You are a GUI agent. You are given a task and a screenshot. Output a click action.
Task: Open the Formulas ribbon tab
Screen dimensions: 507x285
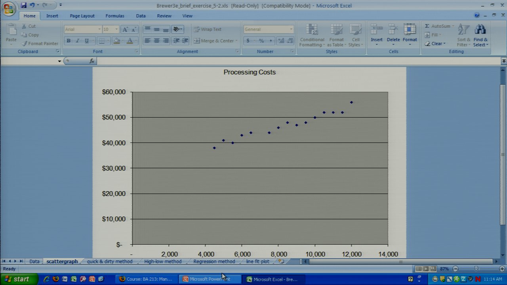114,16
